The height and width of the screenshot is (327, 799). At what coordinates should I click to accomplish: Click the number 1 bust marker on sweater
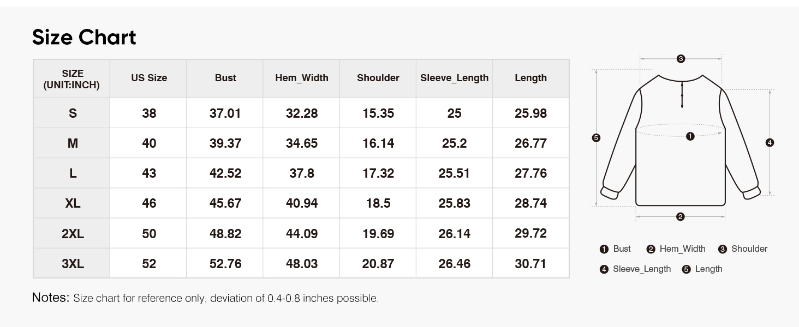pyautogui.click(x=690, y=136)
